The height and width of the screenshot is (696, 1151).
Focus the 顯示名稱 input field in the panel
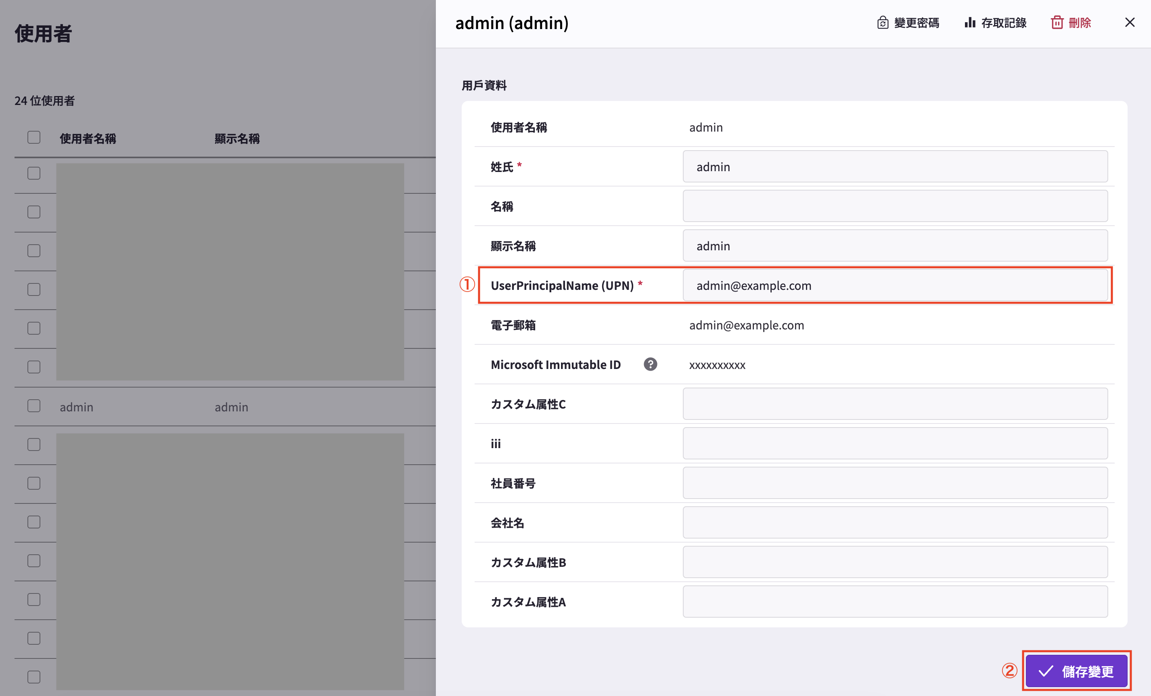(895, 245)
